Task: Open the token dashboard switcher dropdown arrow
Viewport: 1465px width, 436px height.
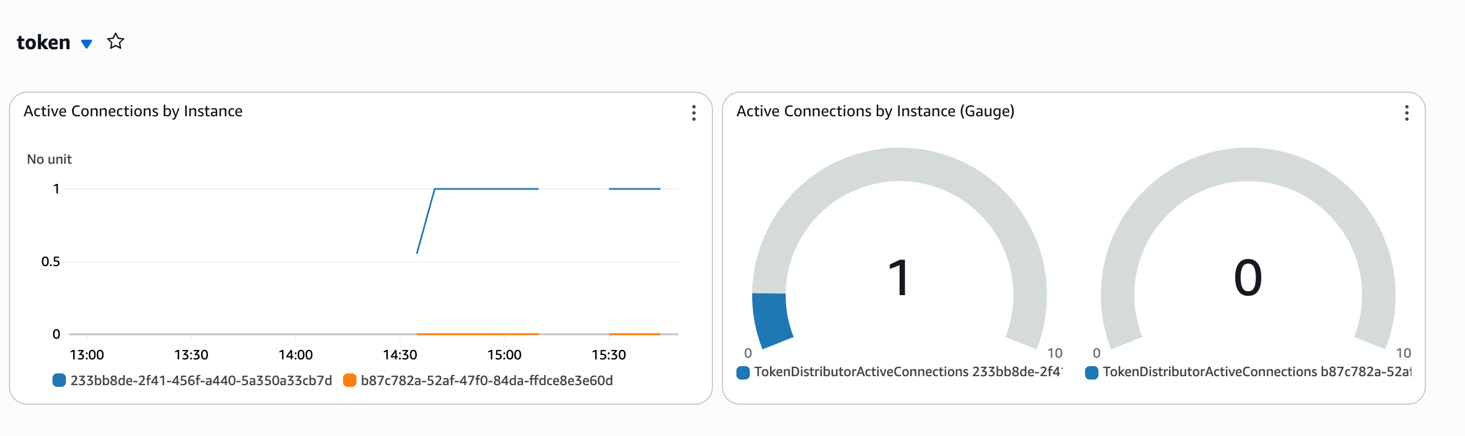Action: (x=87, y=43)
